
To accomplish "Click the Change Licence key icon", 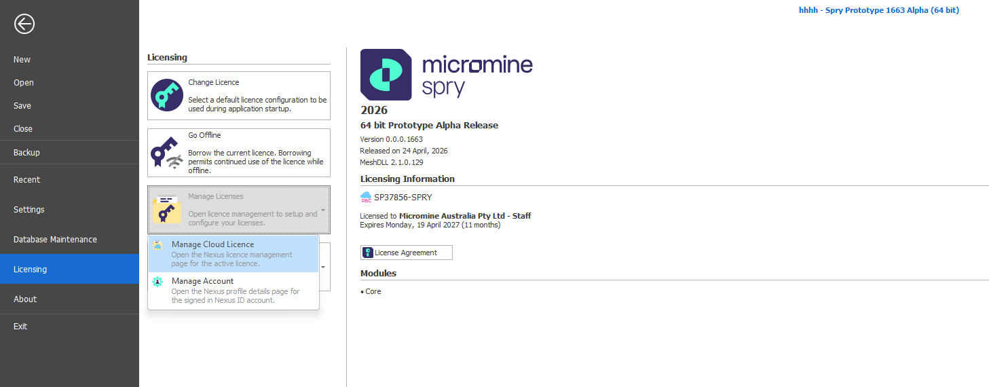I will [167, 95].
